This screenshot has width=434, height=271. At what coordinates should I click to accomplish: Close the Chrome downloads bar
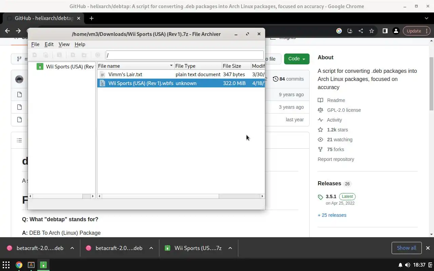tap(428, 248)
